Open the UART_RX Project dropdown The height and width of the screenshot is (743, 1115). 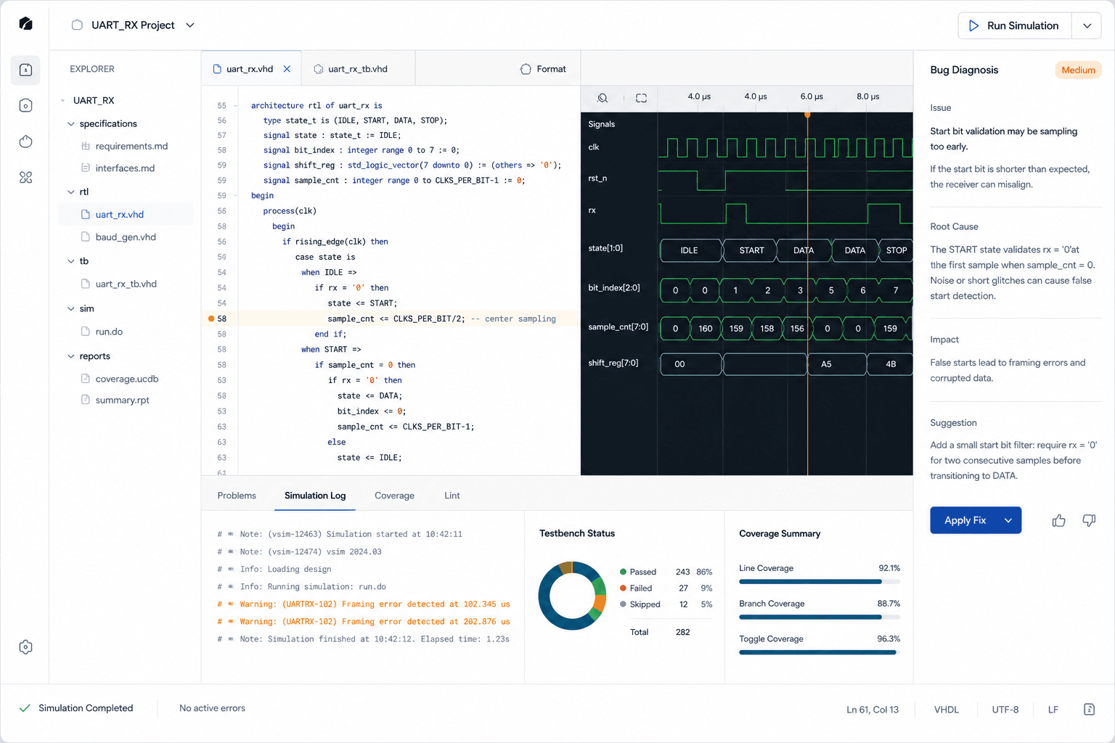click(190, 25)
